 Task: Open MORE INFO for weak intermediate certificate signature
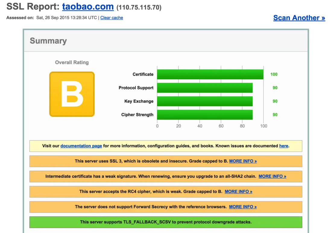pyautogui.click(x=272, y=176)
